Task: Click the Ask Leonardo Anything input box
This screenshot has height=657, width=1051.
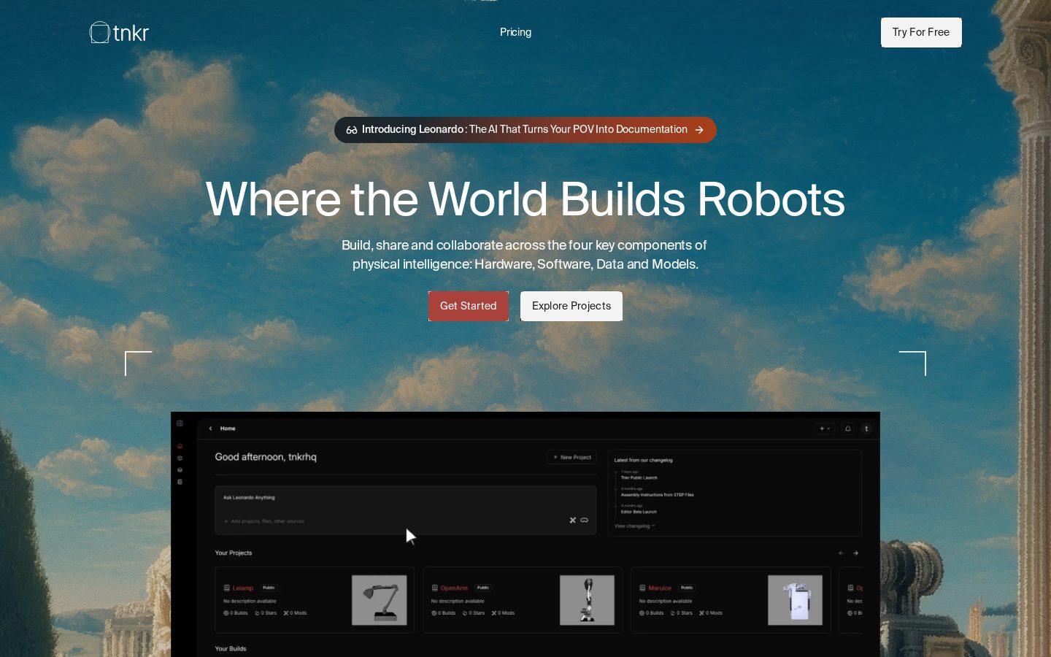Action: (406, 510)
